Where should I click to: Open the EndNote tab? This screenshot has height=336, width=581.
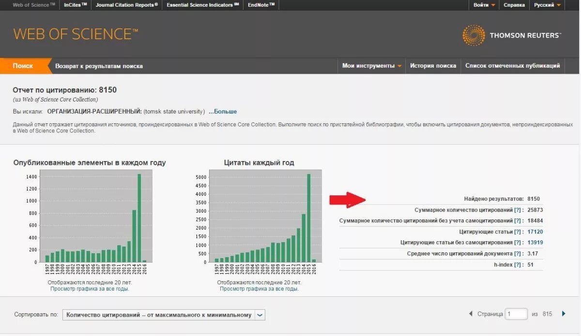click(261, 5)
